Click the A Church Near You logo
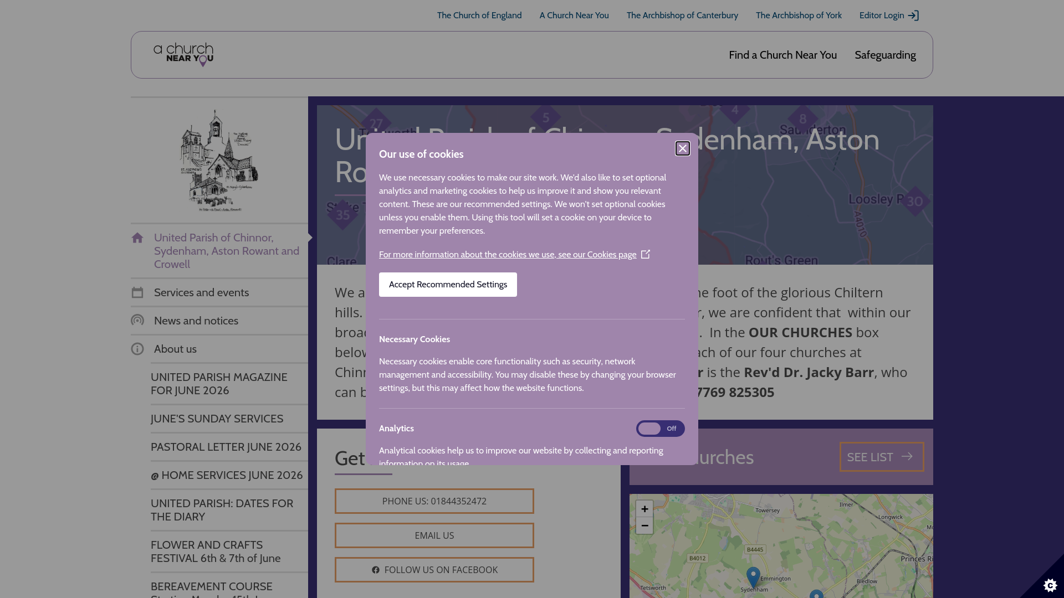Viewport: 1064px width, 598px height. [x=183, y=55]
